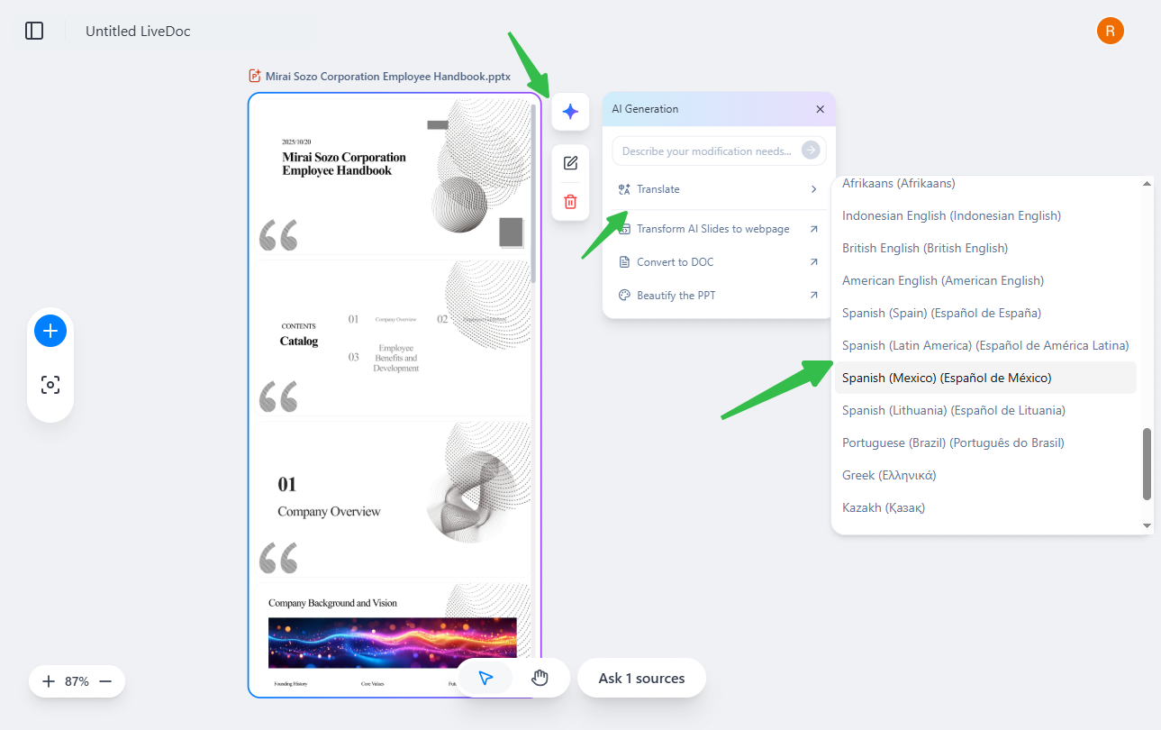Click the modification needs input field
The height and width of the screenshot is (730, 1161).
pyautogui.click(x=707, y=151)
